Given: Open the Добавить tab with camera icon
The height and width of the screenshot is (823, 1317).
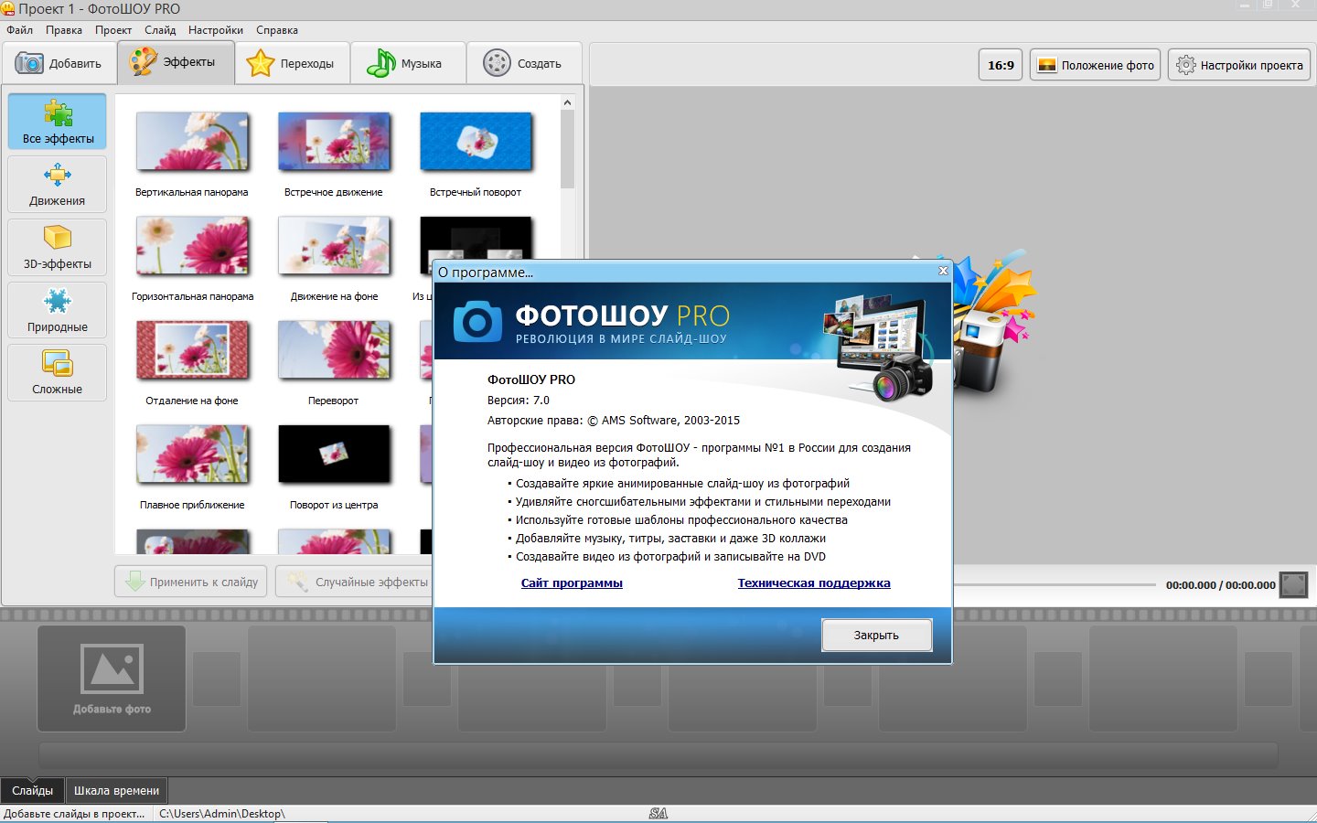Looking at the screenshot, I should tap(59, 63).
